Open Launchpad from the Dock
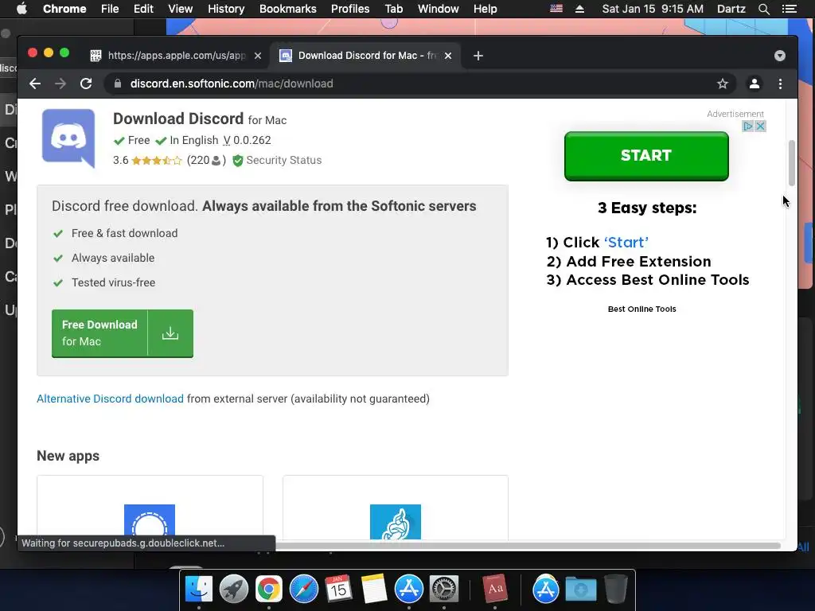This screenshot has width=815, height=611. pyautogui.click(x=234, y=590)
